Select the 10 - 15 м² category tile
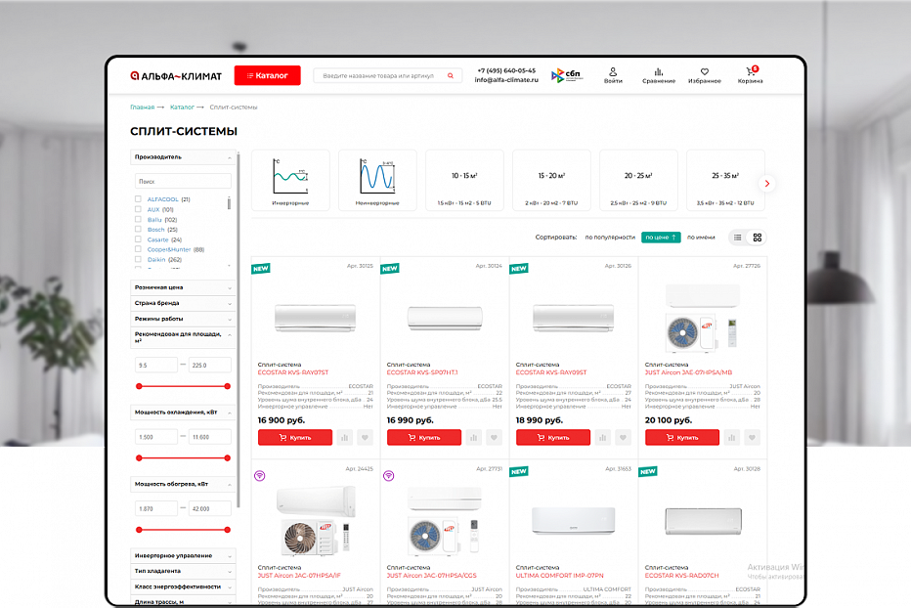 point(465,180)
